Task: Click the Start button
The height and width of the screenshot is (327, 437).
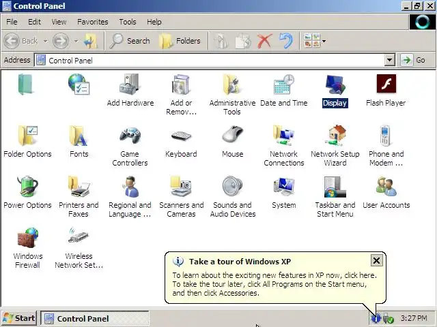Action: (19, 318)
